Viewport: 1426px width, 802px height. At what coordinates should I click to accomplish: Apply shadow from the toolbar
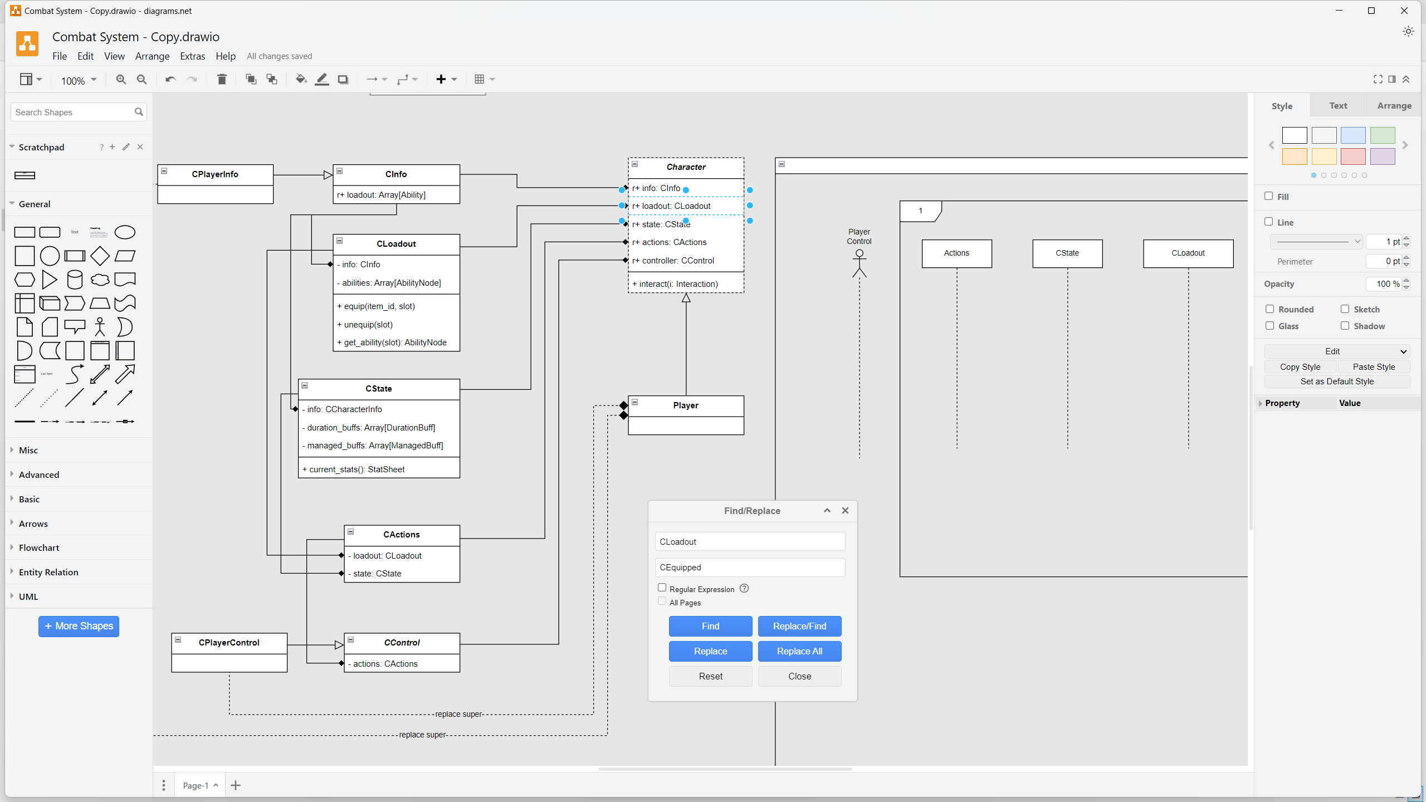[x=343, y=79]
